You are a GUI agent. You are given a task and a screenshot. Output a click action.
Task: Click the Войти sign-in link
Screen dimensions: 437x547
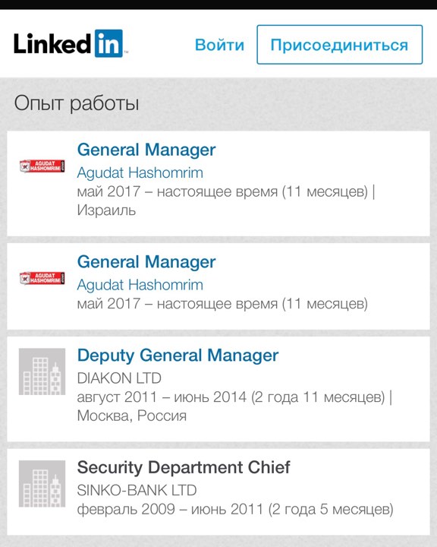[219, 45]
